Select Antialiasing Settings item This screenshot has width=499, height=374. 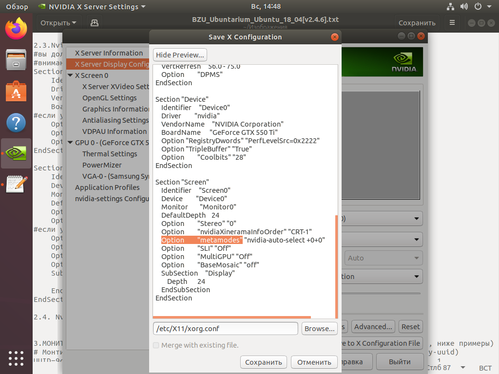115,120
